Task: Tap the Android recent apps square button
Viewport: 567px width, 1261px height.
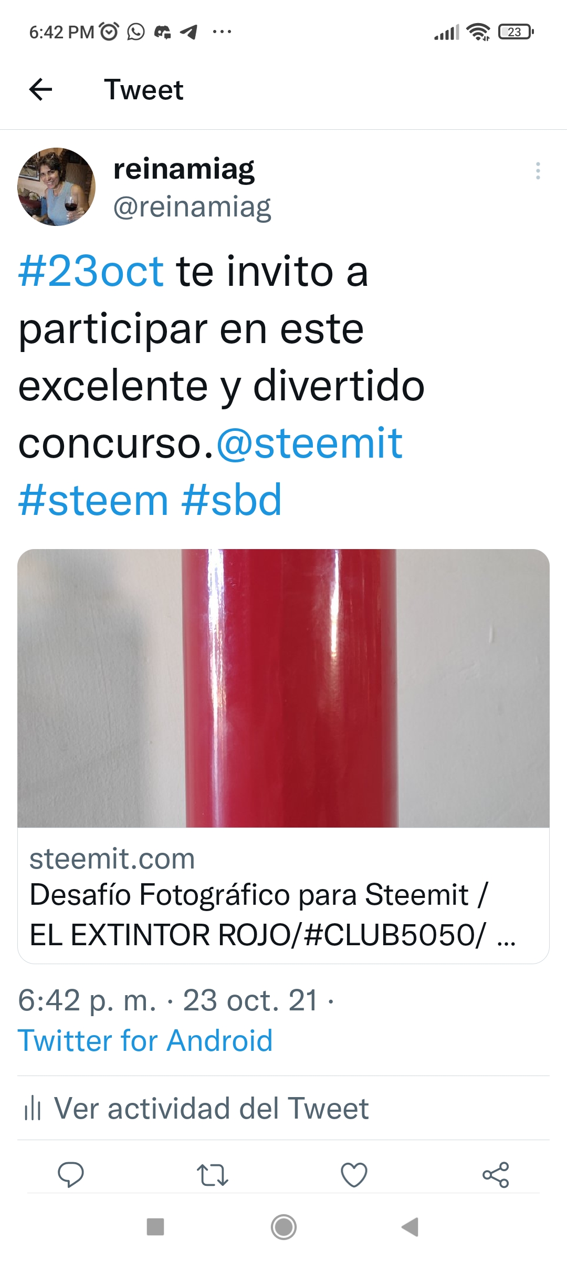Action: pyautogui.click(x=155, y=1227)
